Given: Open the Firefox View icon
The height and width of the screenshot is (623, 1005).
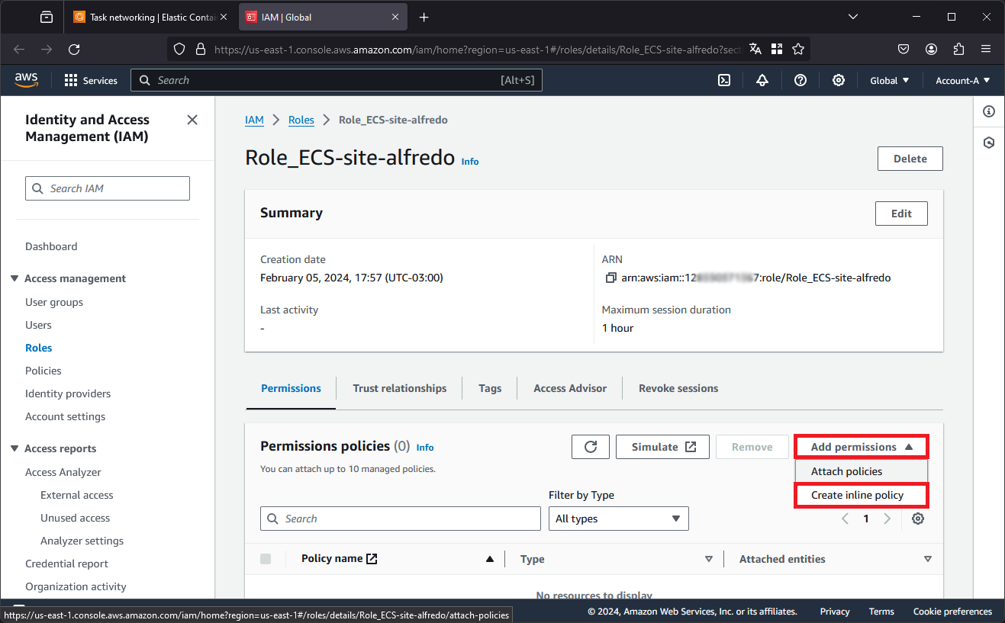Looking at the screenshot, I should tap(47, 17).
